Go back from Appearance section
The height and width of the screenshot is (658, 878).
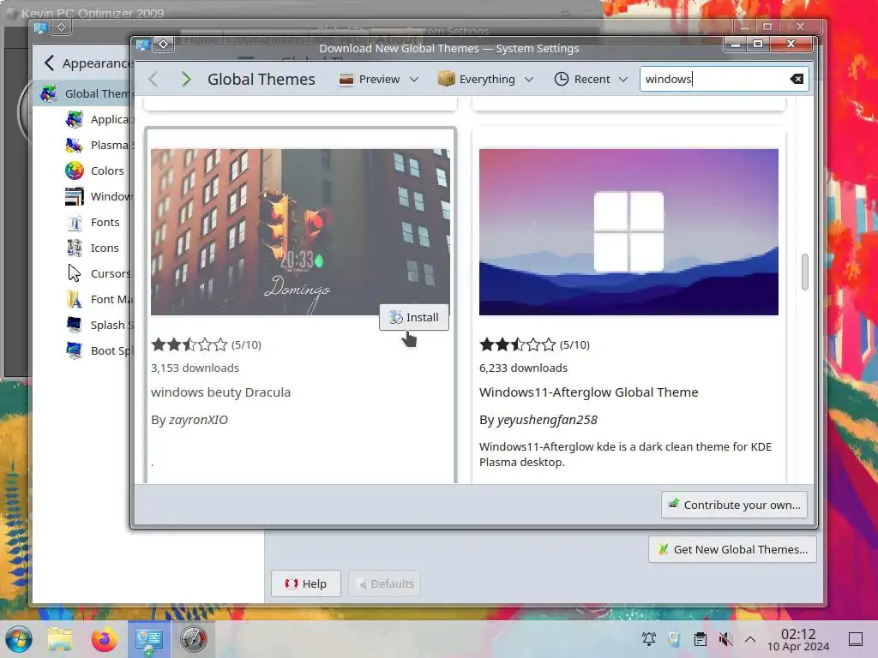[49, 63]
